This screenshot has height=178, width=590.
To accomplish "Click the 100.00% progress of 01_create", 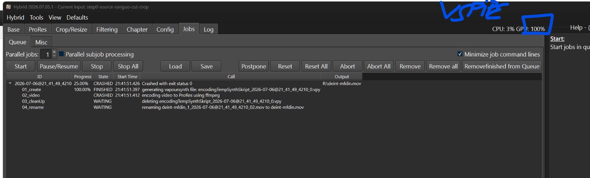I will point(82,90).
